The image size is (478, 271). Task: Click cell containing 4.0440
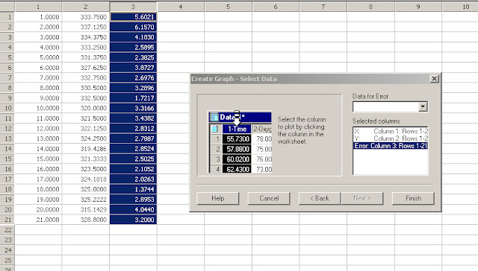(x=133, y=210)
